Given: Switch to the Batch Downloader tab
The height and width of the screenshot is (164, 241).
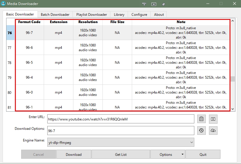Looking at the screenshot, I should pyautogui.click(x=55, y=15).
